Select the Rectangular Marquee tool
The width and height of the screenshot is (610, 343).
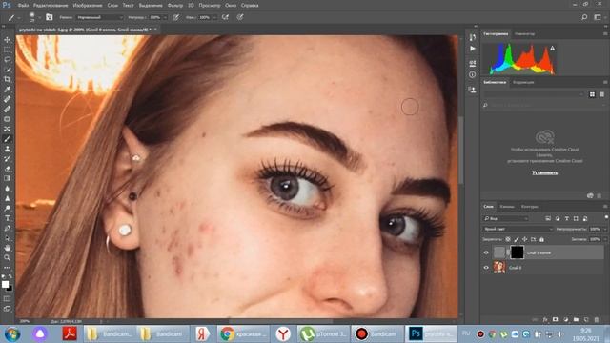point(7,50)
